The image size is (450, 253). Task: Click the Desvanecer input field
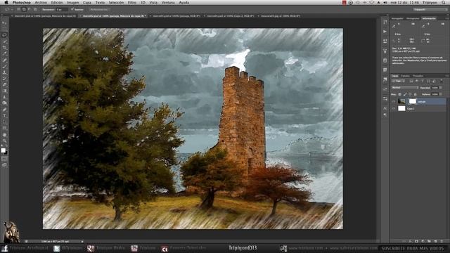(62, 9)
